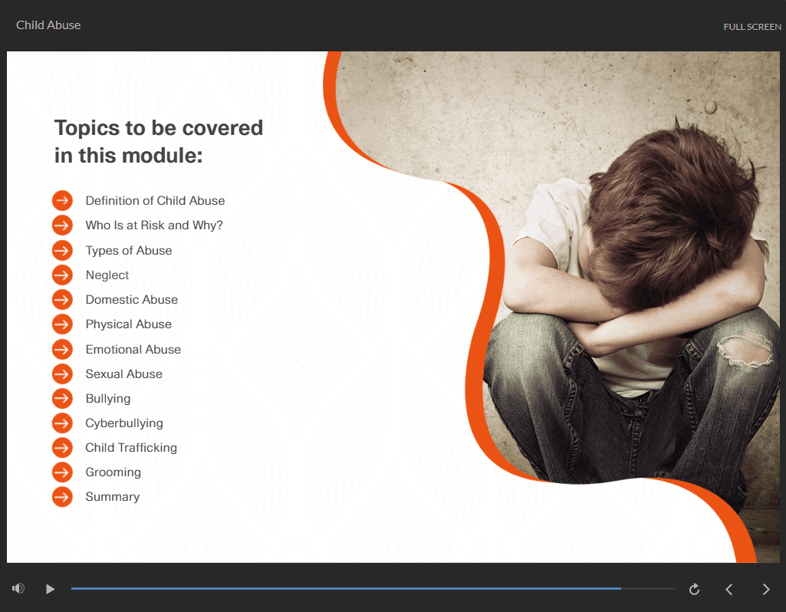Screen dimensions: 786x612
Task: Click the orange arrow next to Neglect
Action: pos(62,275)
